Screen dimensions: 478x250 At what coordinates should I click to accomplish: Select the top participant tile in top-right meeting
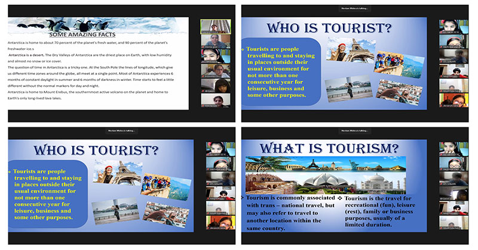(452, 27)
